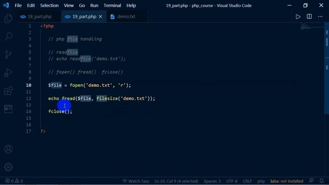Click the '// readfile' comment on line 5
The image size is (329, 185).
[x=63, y=52]
